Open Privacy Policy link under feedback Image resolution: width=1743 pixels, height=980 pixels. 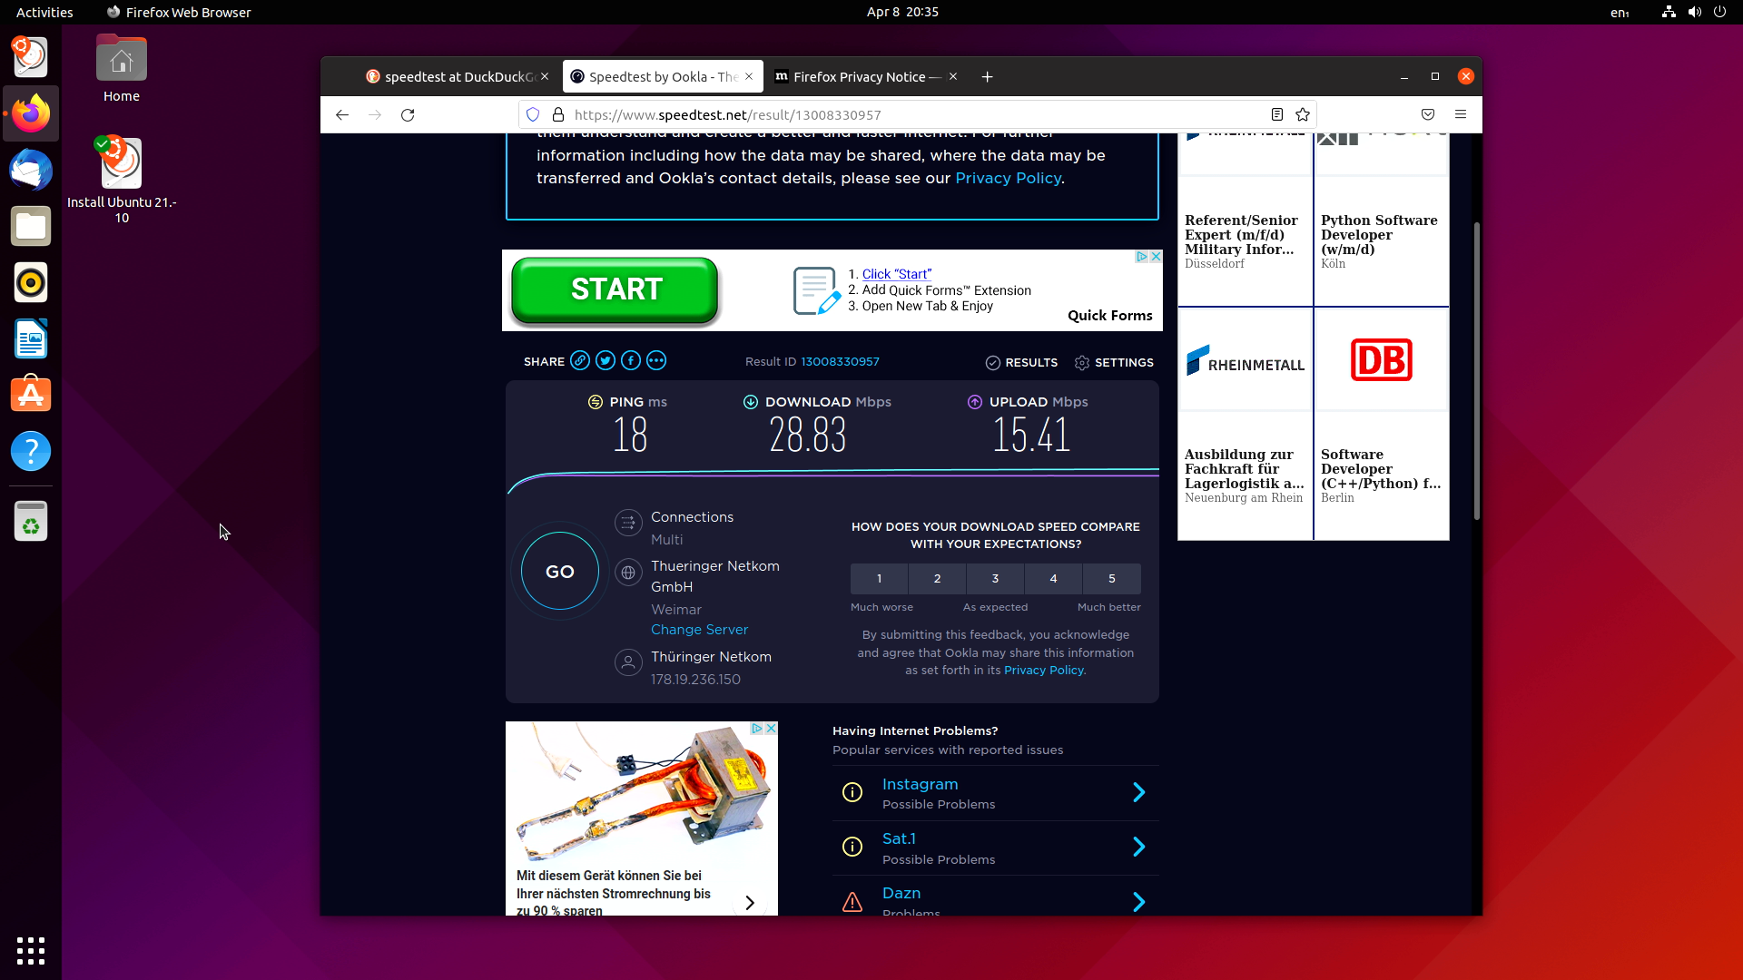(1043, 671)
